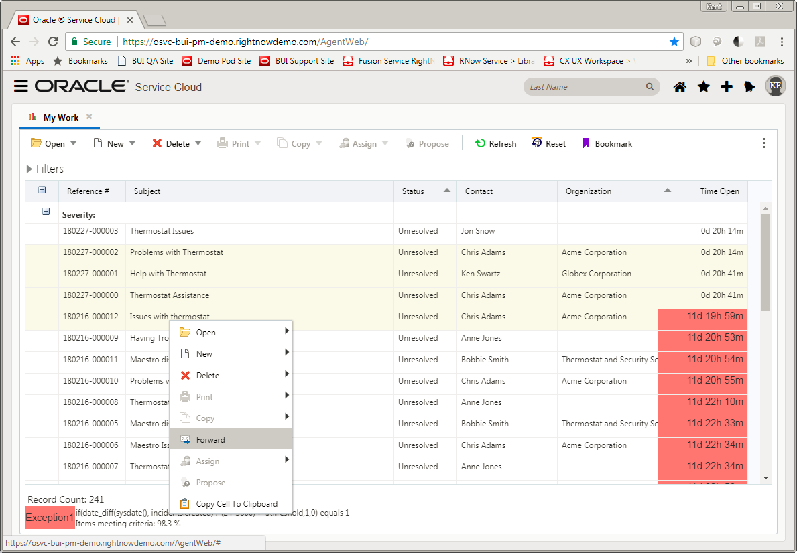
Task: Toggle the Severity group checkbox
Action: (46, 210)
